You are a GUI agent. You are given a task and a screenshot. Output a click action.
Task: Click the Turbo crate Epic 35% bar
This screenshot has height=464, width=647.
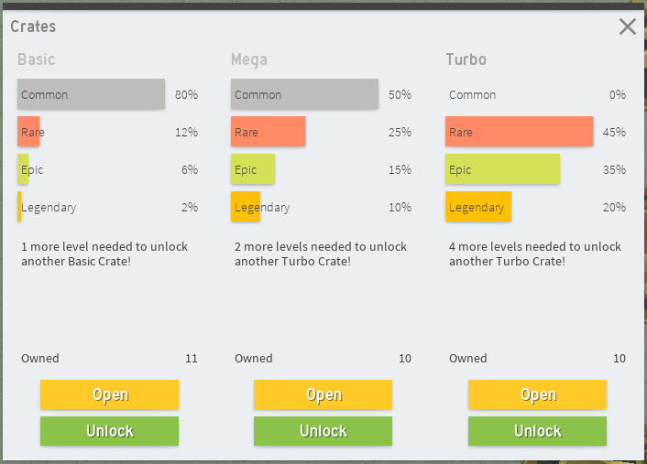click(502, 169)
